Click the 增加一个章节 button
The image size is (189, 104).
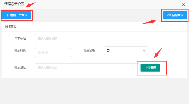click(16, 15)
